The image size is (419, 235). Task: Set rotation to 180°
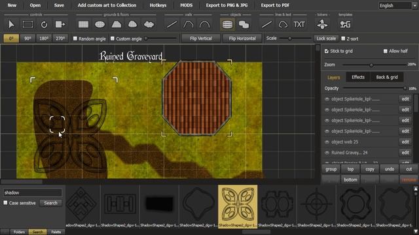pos(44,39)
